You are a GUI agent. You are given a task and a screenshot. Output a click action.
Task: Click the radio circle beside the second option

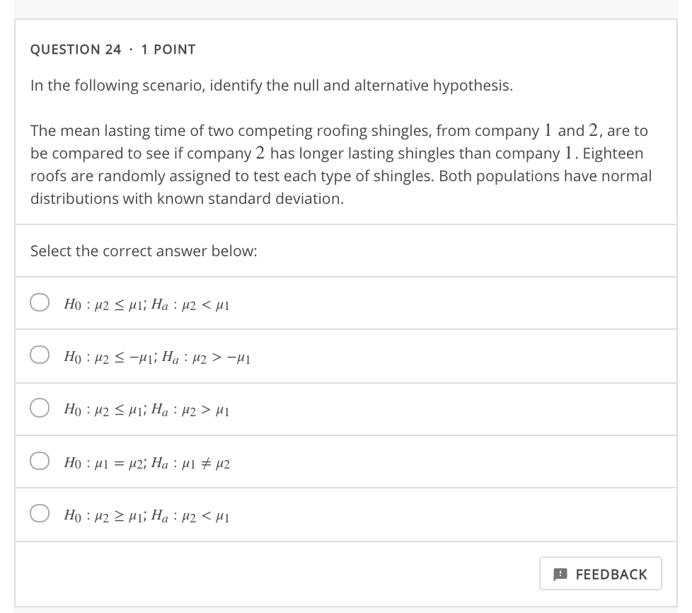40,356
